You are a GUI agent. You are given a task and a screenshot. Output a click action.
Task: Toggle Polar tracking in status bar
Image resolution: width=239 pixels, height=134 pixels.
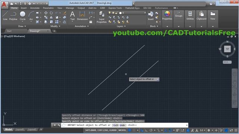[151, 130]
